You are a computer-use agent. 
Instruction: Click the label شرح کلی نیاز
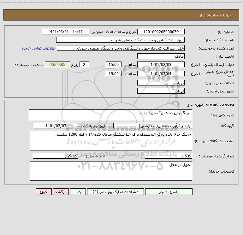[x=223, y=115]
